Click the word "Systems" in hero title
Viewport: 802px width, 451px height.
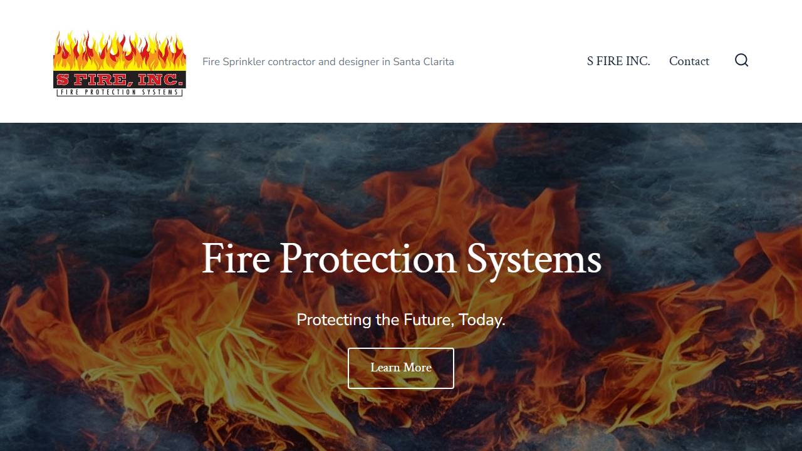[x=534, y=260]
